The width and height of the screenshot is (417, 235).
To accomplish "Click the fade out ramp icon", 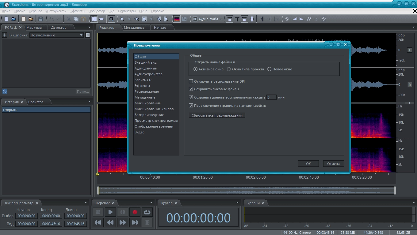I will coord(302,19).
